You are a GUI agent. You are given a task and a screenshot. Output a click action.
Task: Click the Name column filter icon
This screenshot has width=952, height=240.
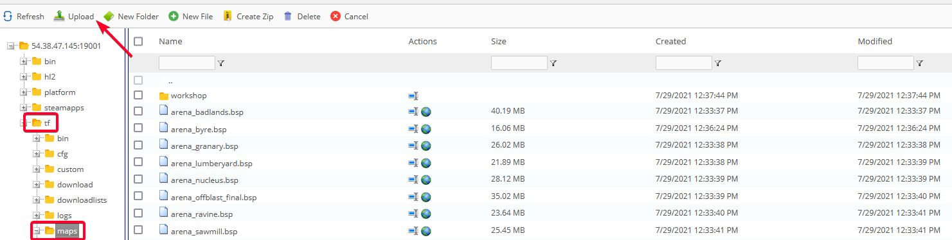(x=221, y=63)
